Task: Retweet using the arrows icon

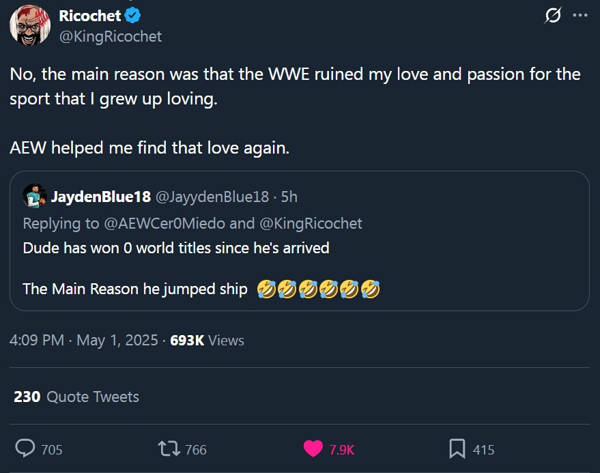Action: coord(167,448)
